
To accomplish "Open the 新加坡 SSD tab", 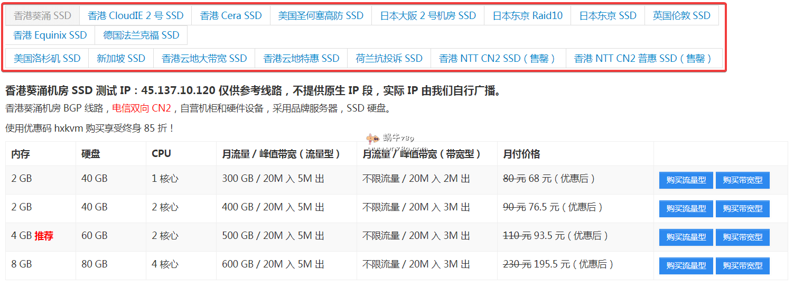I will 121,59.
